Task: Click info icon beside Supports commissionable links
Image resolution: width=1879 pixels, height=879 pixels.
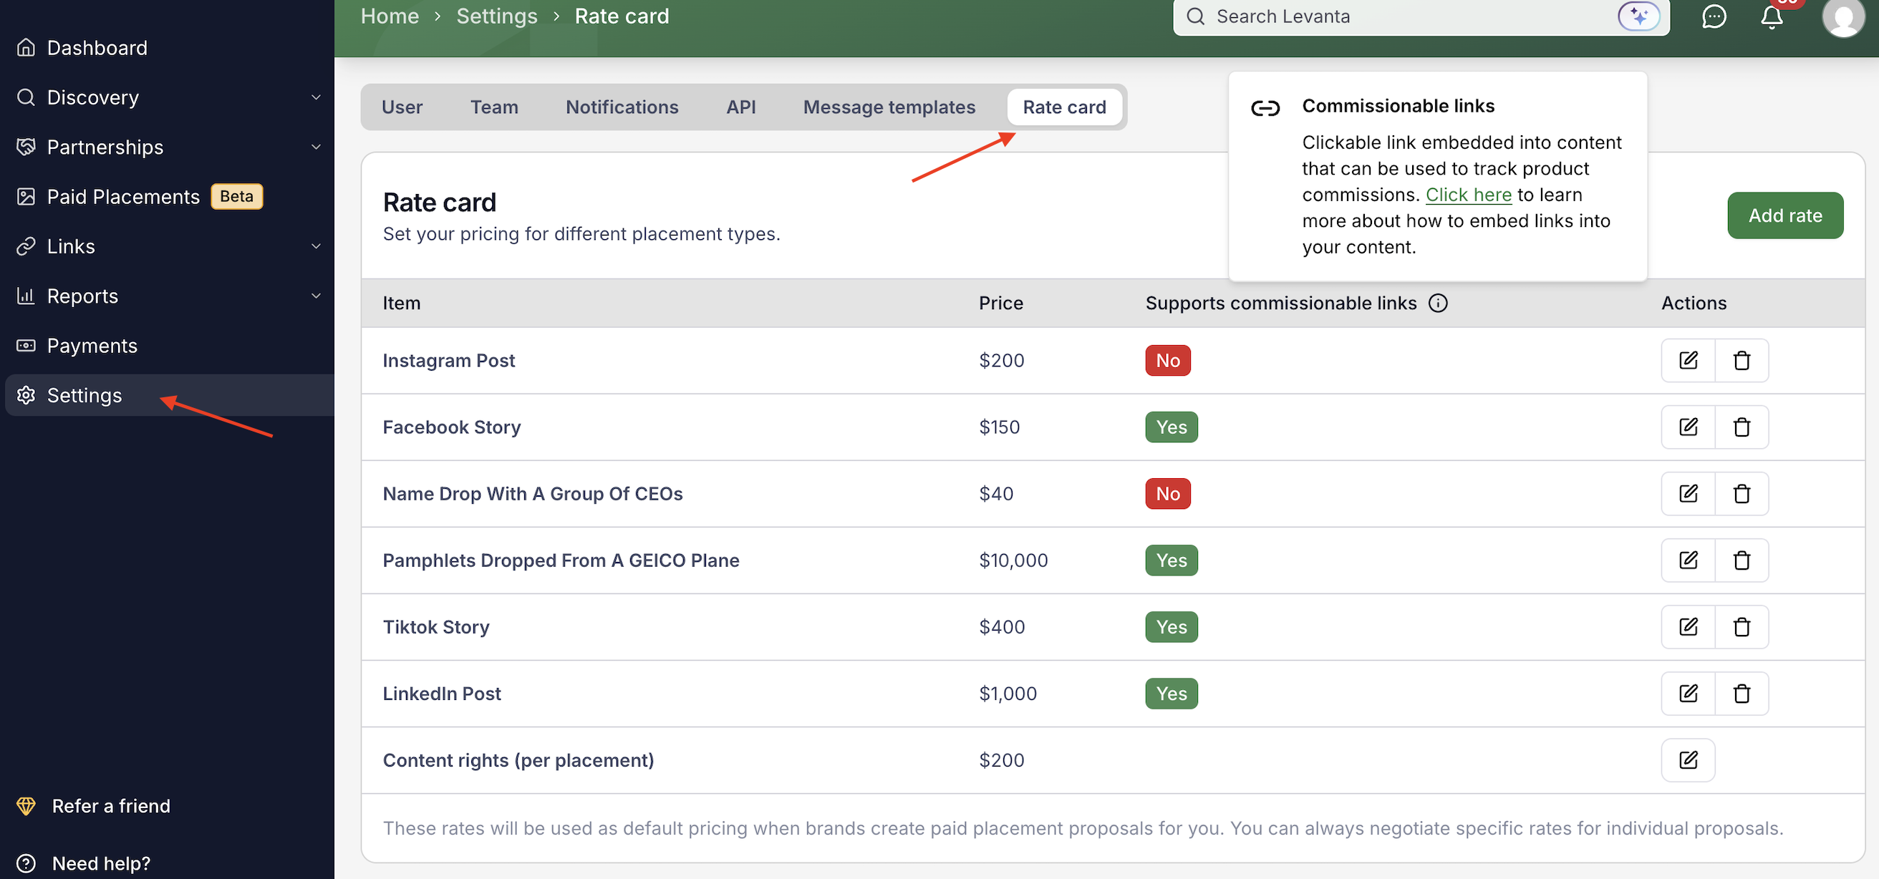Action: coord(1438,303)
